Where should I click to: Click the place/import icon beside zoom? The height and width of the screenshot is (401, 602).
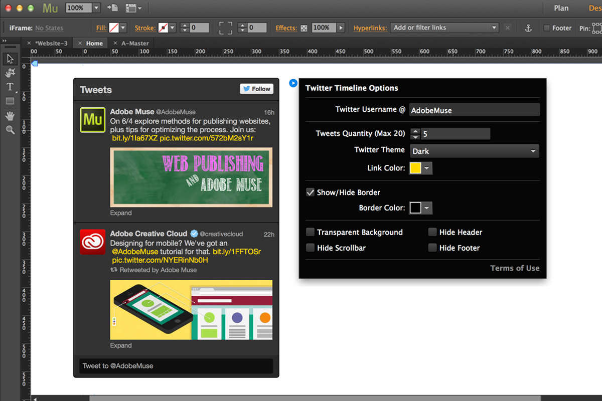coord(113,8)
